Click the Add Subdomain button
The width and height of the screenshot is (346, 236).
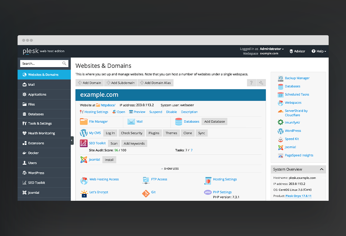pos(121,83)
